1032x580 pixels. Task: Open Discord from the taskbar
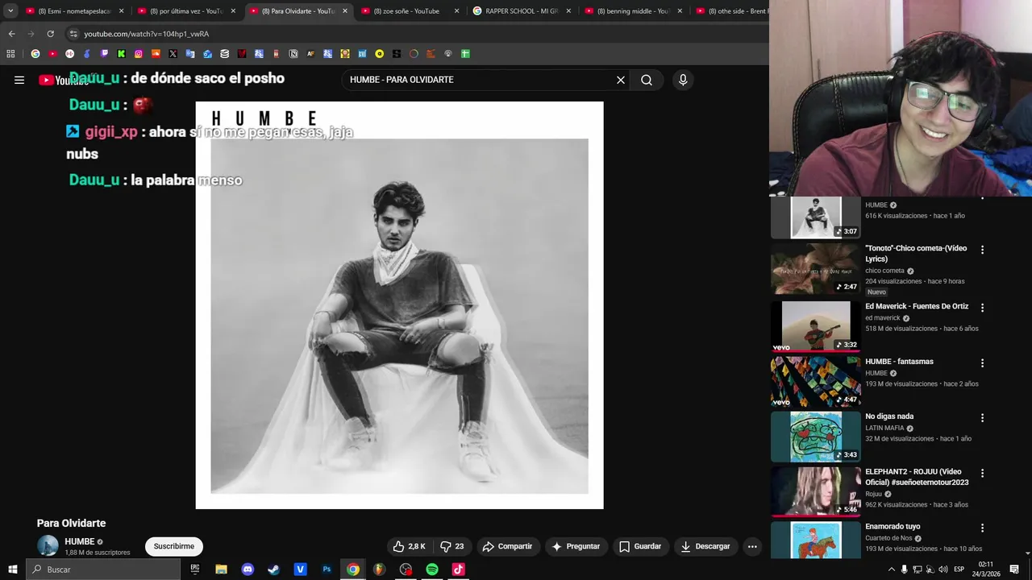pos(248,570)
